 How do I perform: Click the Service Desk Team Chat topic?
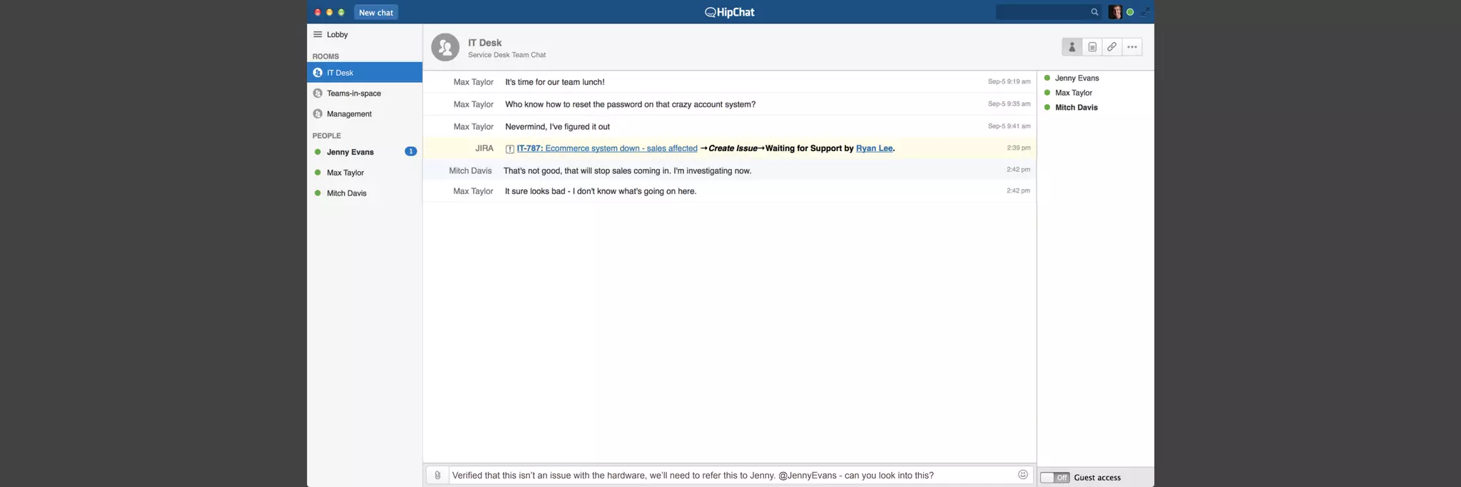point(506,55)
